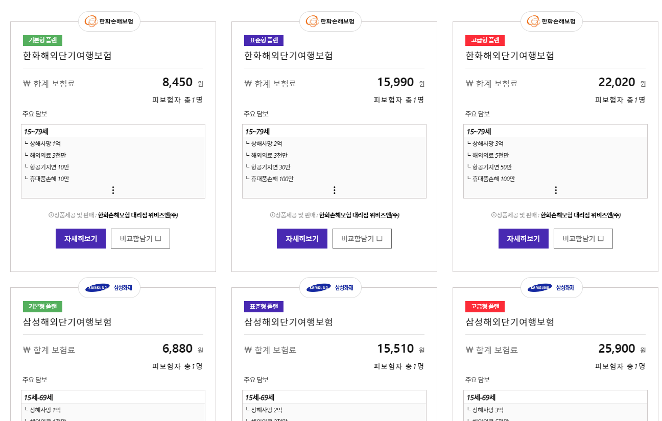Click the ₩ symbol beside the 22,020 premium

pyautogui.click(x=469, y=84)
